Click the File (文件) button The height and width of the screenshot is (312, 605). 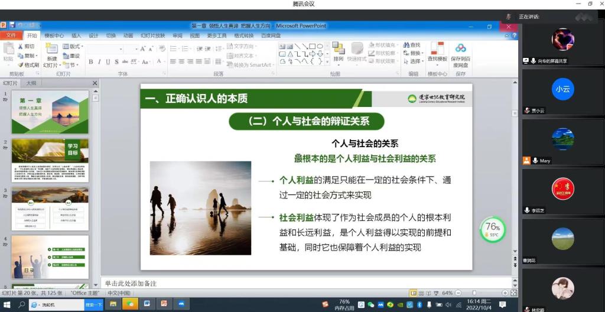coord(11,35)
